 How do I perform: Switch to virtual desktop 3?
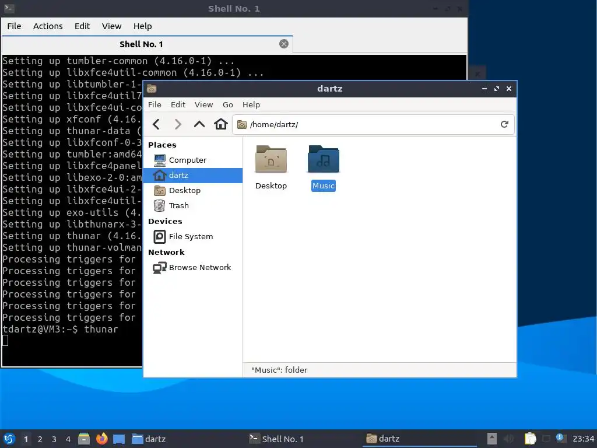tap(54, 439)
